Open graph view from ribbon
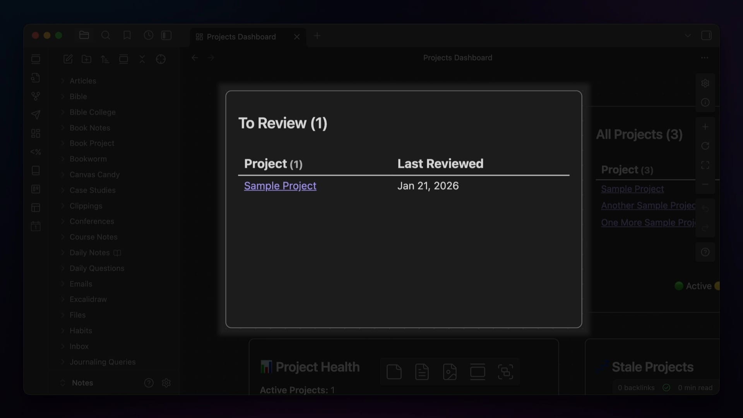Screen dimensions: 743x418 36,96
